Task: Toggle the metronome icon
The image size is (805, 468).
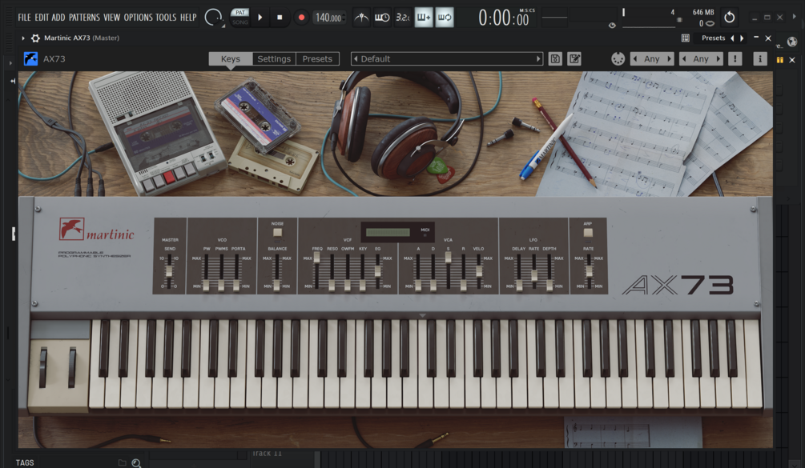Action: coord(361,18)
